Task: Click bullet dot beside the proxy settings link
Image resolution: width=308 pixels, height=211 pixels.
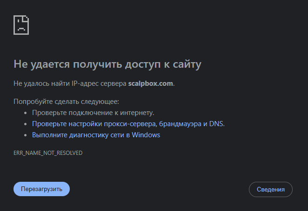Action: 25,124
